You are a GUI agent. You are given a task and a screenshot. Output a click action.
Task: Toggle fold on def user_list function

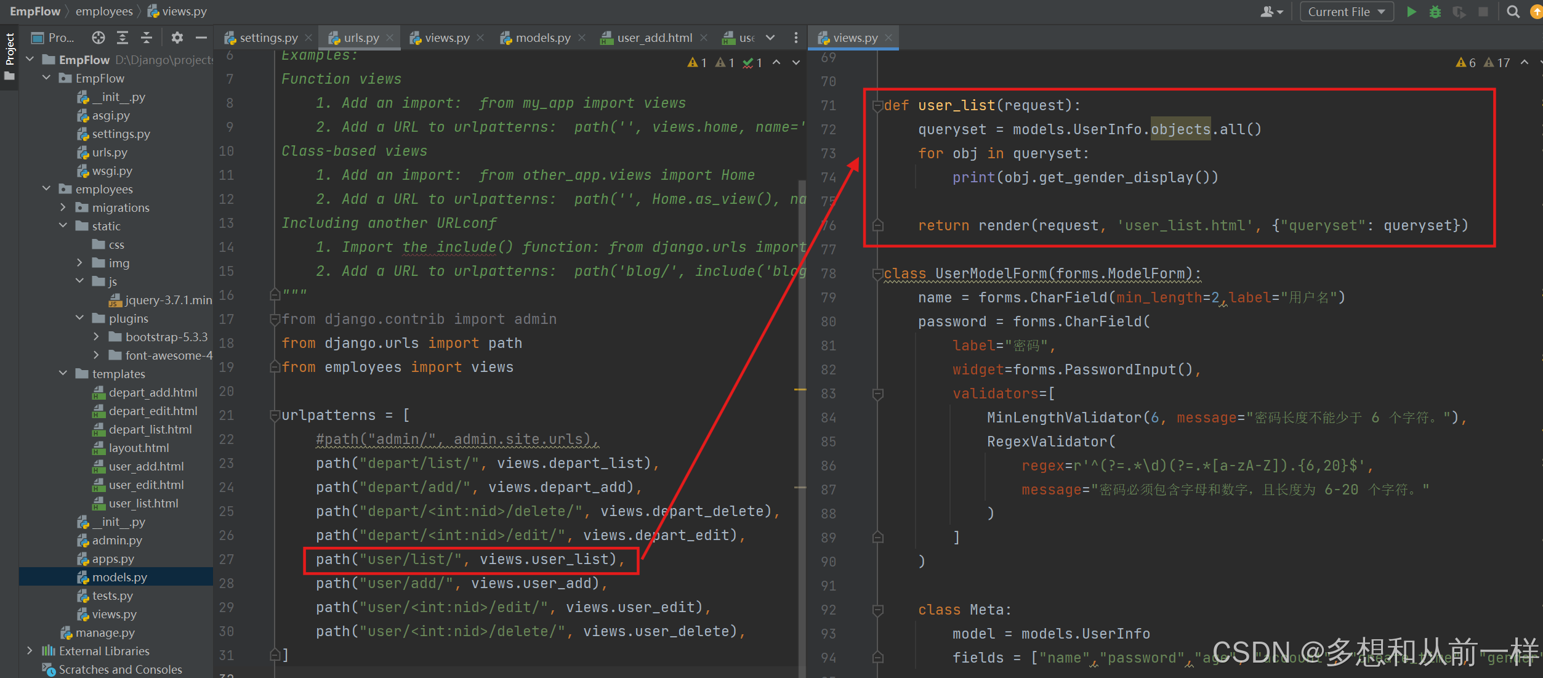click(x=877, y=106)
